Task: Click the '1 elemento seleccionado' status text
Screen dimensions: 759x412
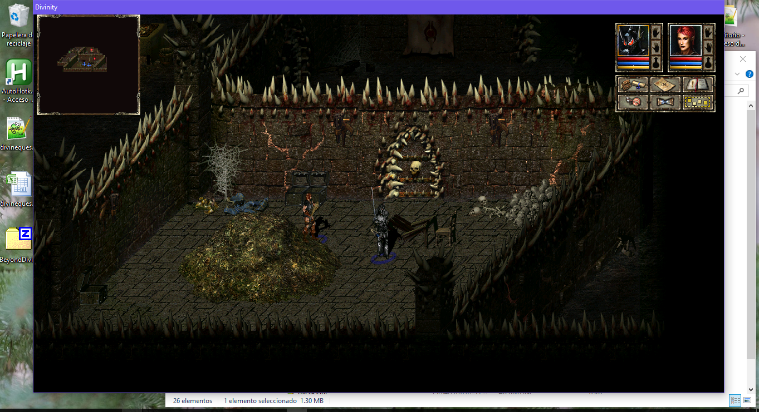Action: 260,400
